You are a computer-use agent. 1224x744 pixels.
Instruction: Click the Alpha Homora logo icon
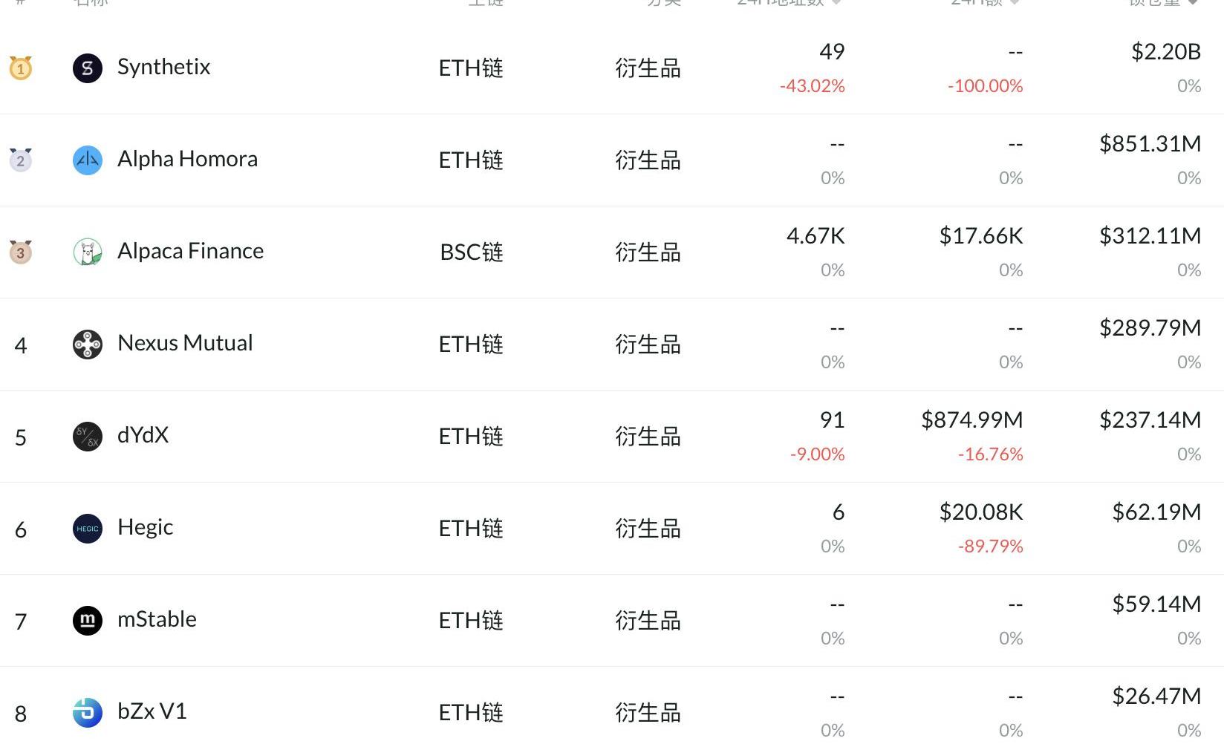(x=87, y=160)
